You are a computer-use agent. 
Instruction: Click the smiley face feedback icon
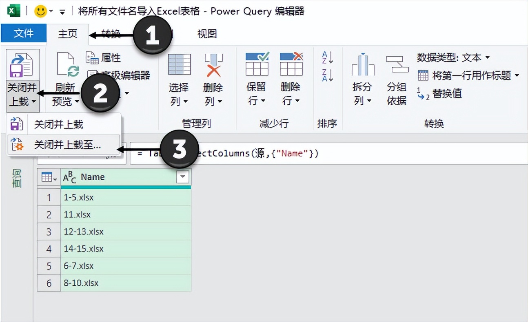click(40, 11)
